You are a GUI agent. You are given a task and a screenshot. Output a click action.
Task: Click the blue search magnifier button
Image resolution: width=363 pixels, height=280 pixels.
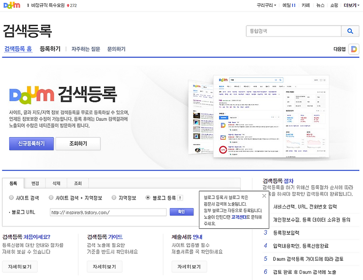(x=350, y=31)
